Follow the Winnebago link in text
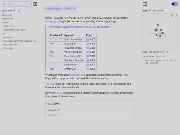Image resolution: width=180 pixels, height=135 pixels. pos(51,21)
